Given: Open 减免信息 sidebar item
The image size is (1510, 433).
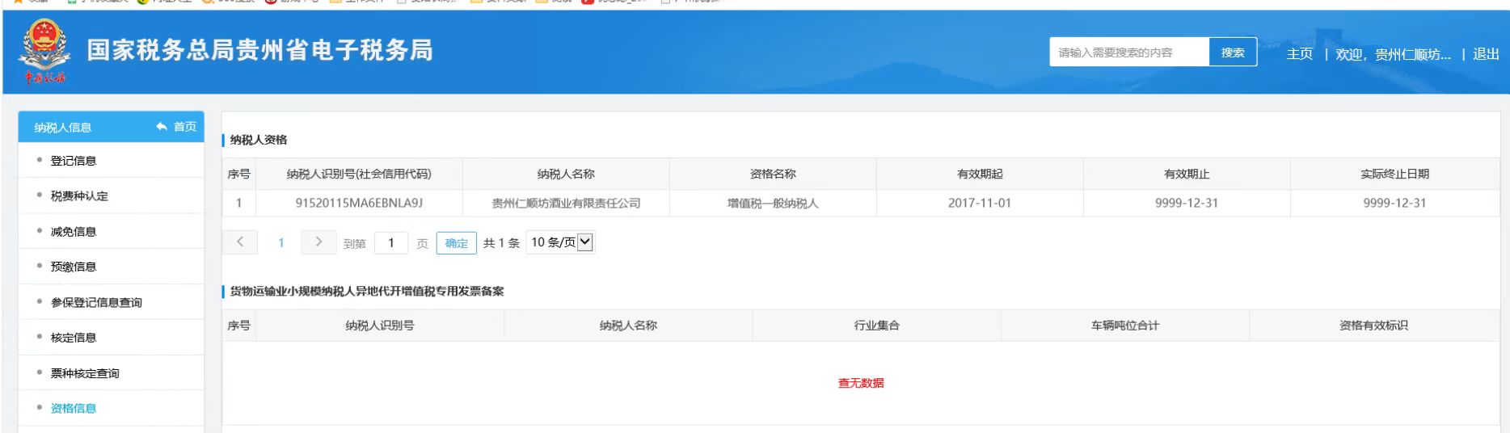Looking at the screenshot, I should point(74,232).
